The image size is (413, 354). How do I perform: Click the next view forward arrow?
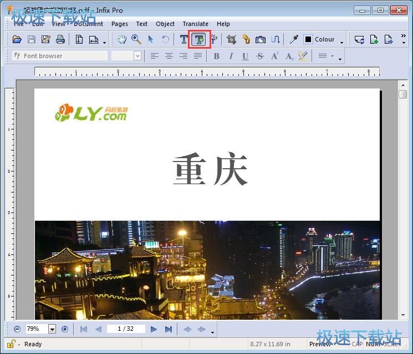[202, 329]
